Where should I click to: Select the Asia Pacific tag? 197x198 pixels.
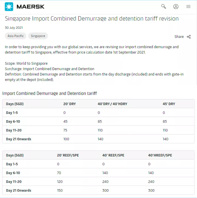(16, 36)
